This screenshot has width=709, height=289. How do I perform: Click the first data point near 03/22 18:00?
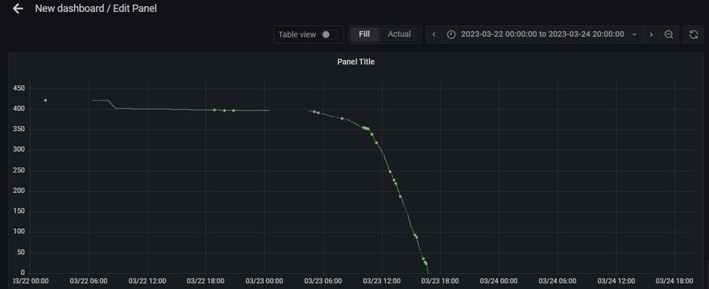(x=215, y=110)
